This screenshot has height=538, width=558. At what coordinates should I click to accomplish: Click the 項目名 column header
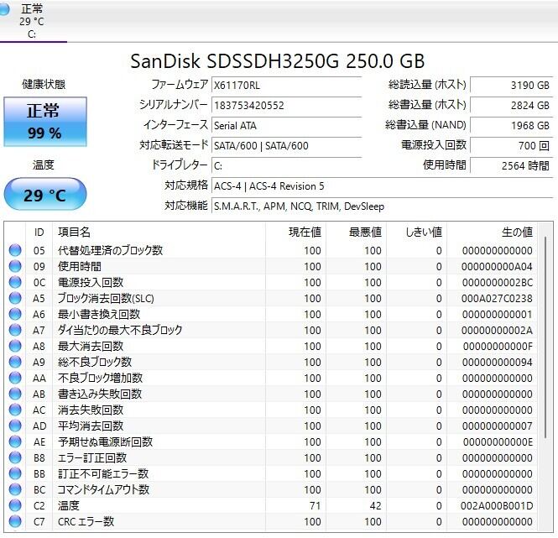[74, 232]
